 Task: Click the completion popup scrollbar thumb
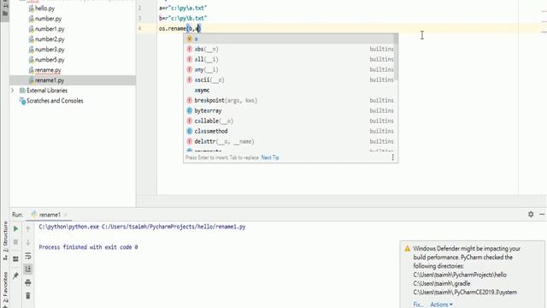[x=396, y=57]
